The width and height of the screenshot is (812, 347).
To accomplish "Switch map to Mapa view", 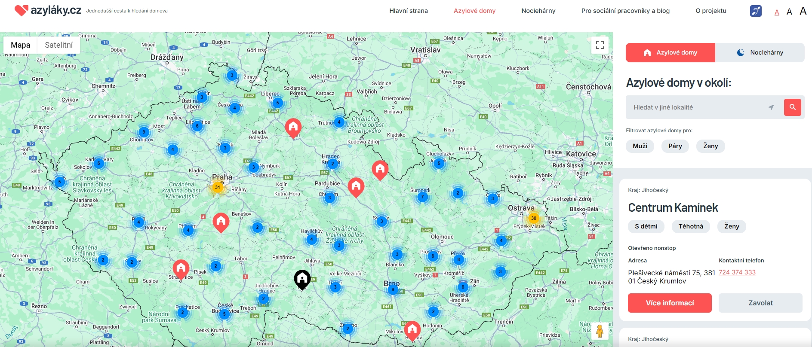I will tap(20, 45).
